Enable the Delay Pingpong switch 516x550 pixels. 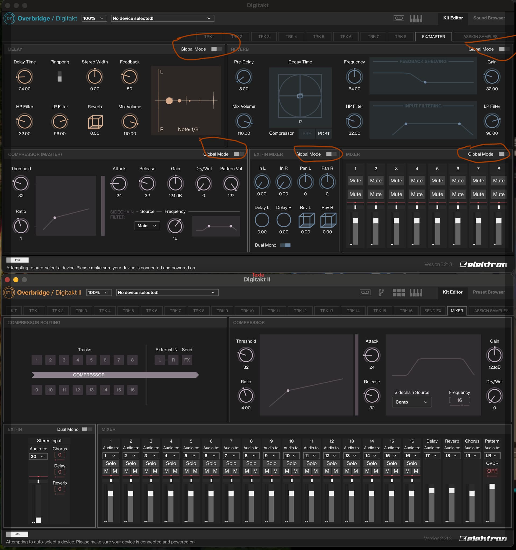point(59,76)
